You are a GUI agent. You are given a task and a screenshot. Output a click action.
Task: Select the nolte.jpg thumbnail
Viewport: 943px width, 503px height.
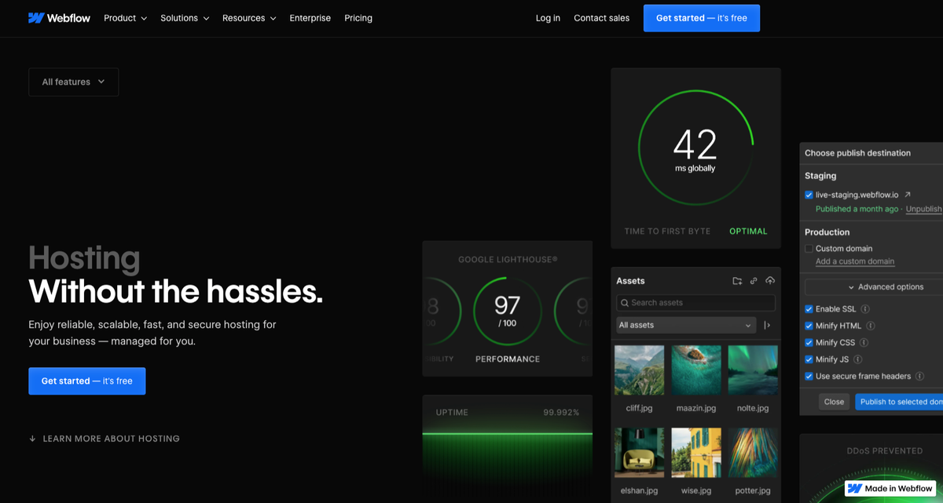click(x=753, y=370)
